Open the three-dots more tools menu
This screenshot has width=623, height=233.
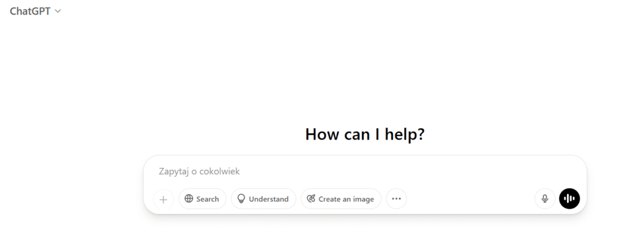pyautogui.click(x=396, y=199)
